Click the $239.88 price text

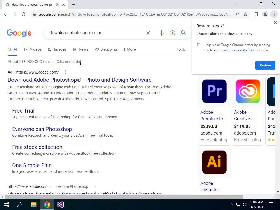[209, 126]
